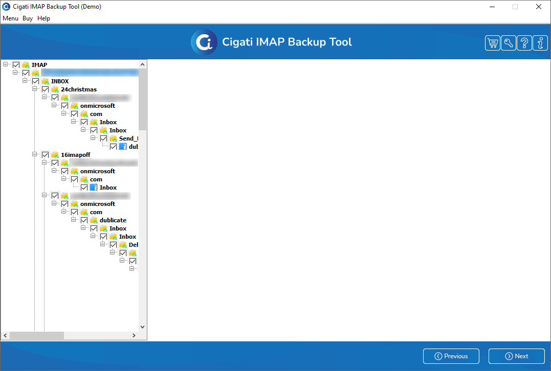This screenshot has width=551, height=371.
Task: Select the Send_ folder label
Action: (128, 138)
